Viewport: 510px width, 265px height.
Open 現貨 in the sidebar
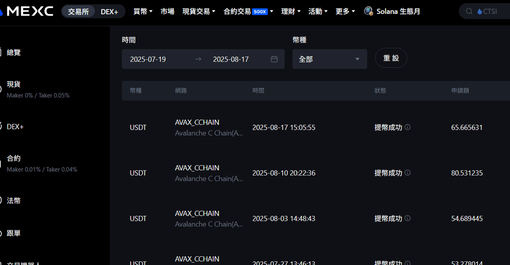pos(14,84)
